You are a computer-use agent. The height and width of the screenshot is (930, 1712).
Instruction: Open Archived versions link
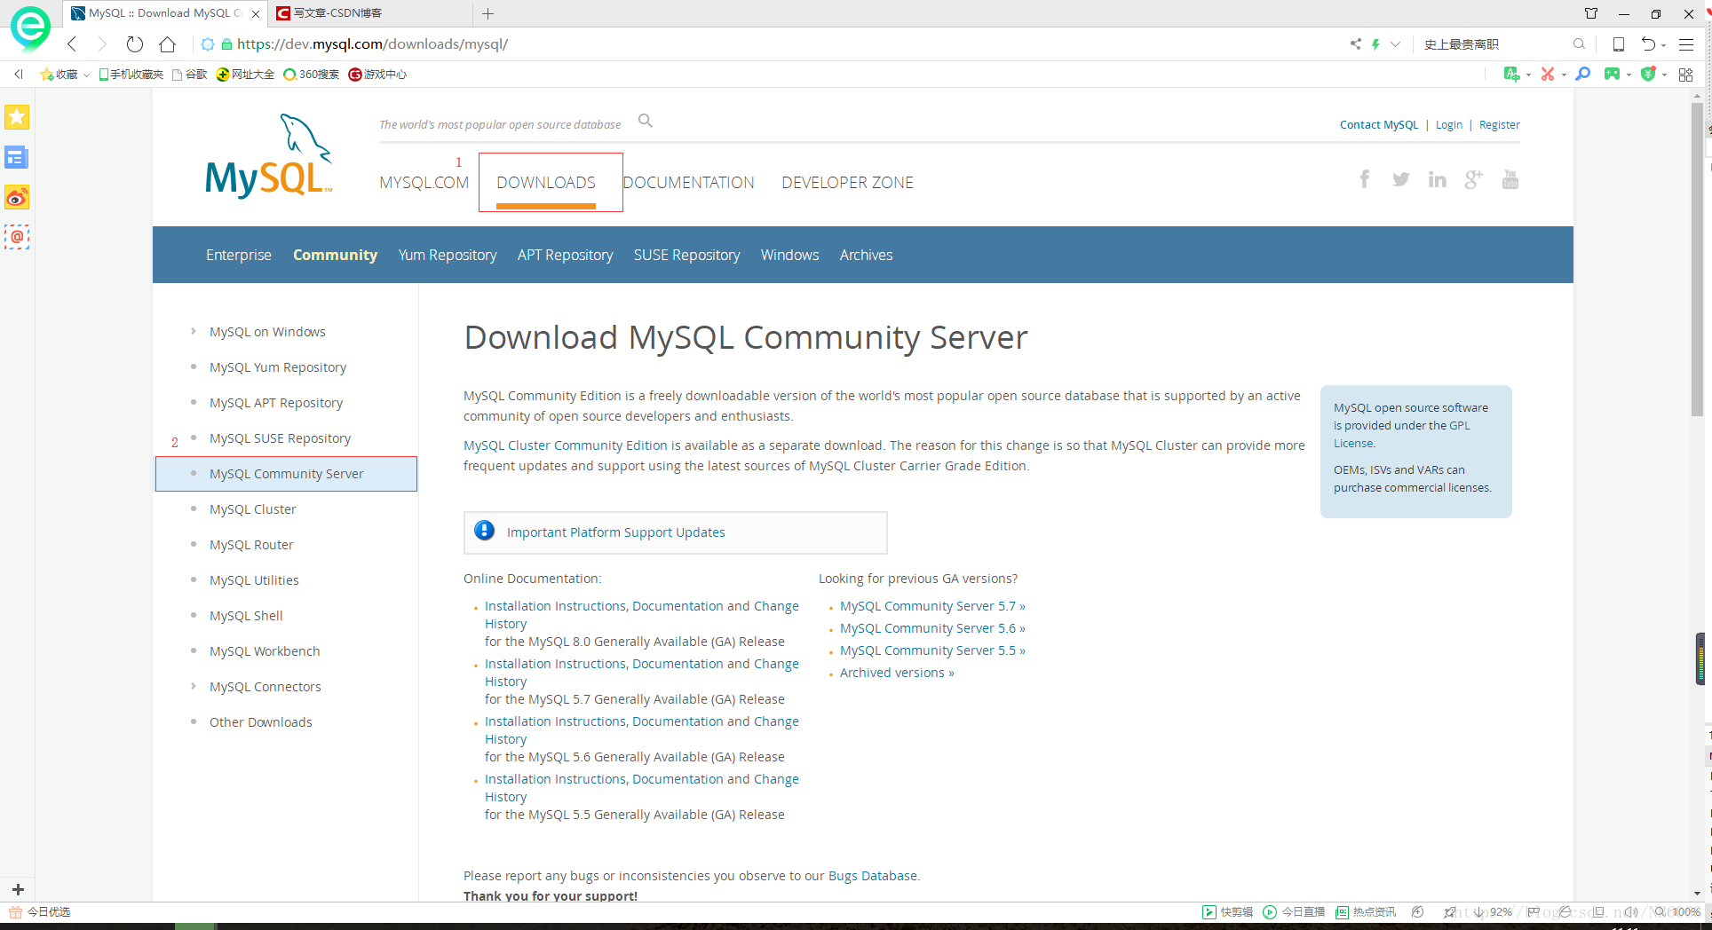click(x=897, y=673)
